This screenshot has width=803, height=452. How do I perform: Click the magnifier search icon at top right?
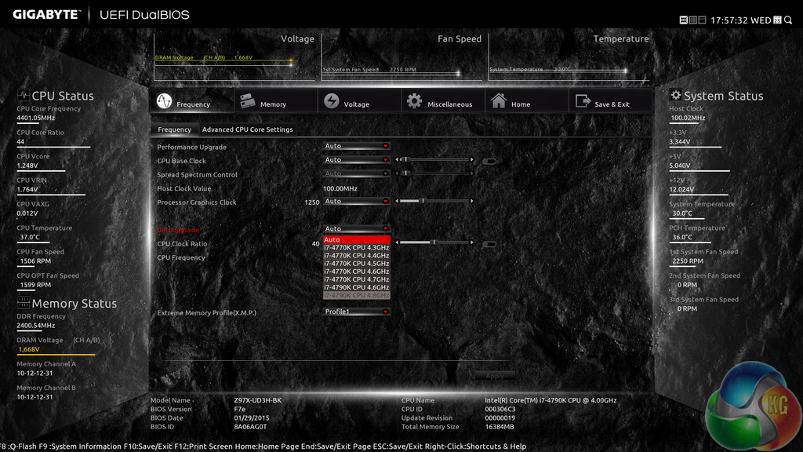(788, 20)
